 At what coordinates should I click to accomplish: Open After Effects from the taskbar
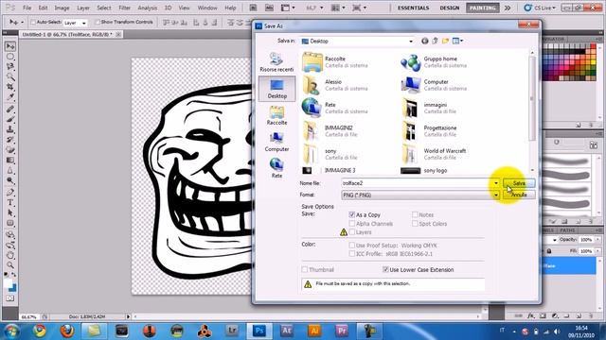click(286, 331)
